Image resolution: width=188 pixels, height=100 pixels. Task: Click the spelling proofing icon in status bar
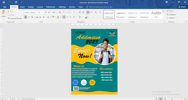[x=18, y=99]
